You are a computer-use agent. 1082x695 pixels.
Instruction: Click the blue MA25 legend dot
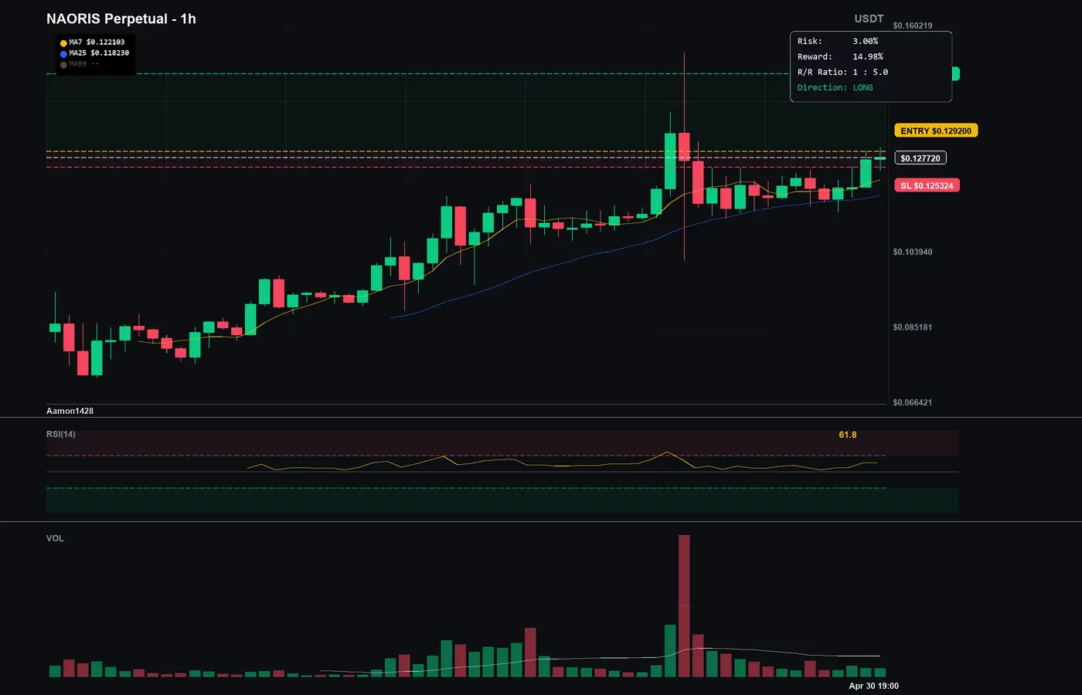tap(63, 54)
